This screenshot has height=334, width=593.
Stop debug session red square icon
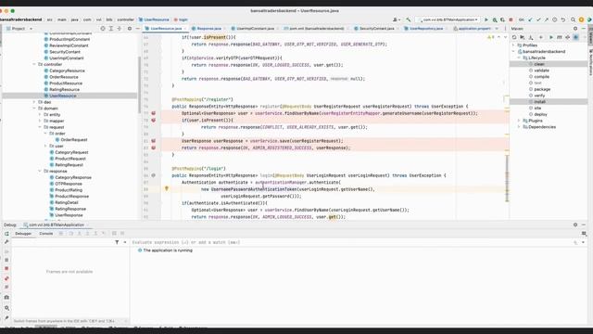[6, 268]
